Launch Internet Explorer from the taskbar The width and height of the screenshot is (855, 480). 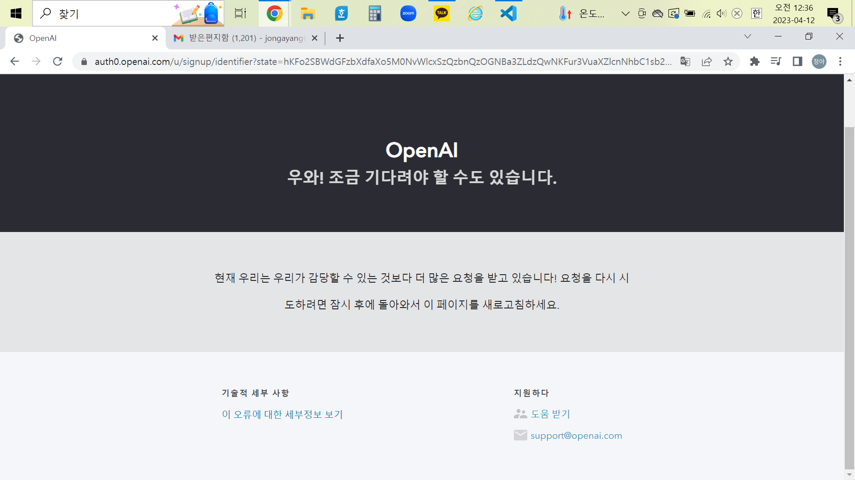(475, 13)
